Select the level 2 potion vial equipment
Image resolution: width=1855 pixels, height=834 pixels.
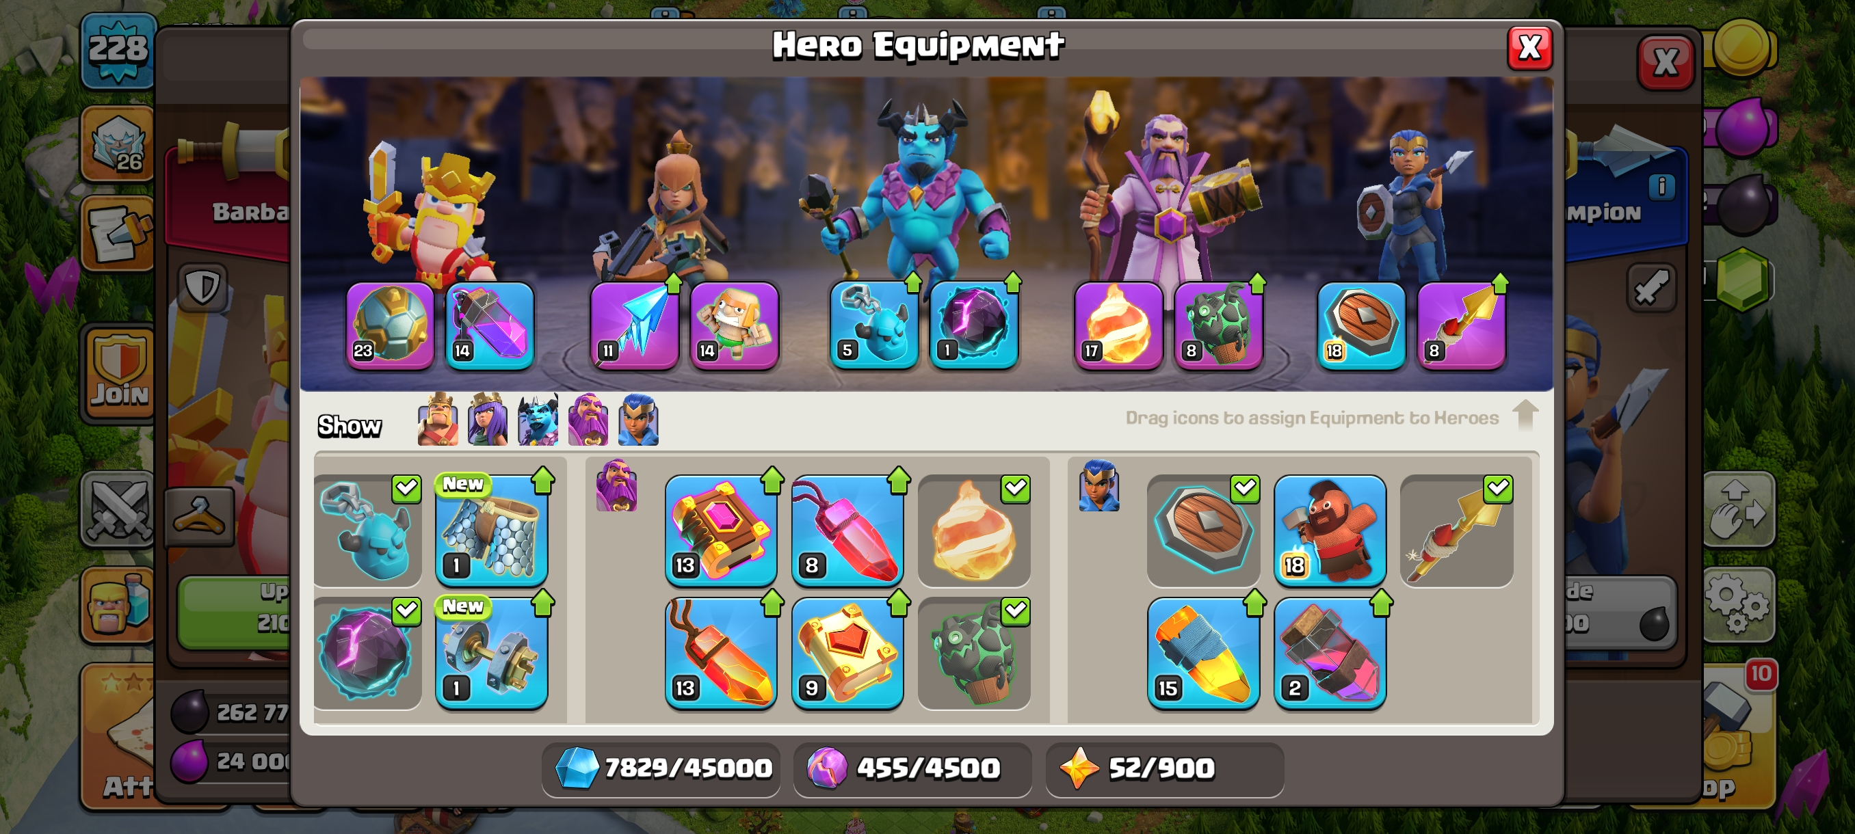click(x=1329, y=653)
